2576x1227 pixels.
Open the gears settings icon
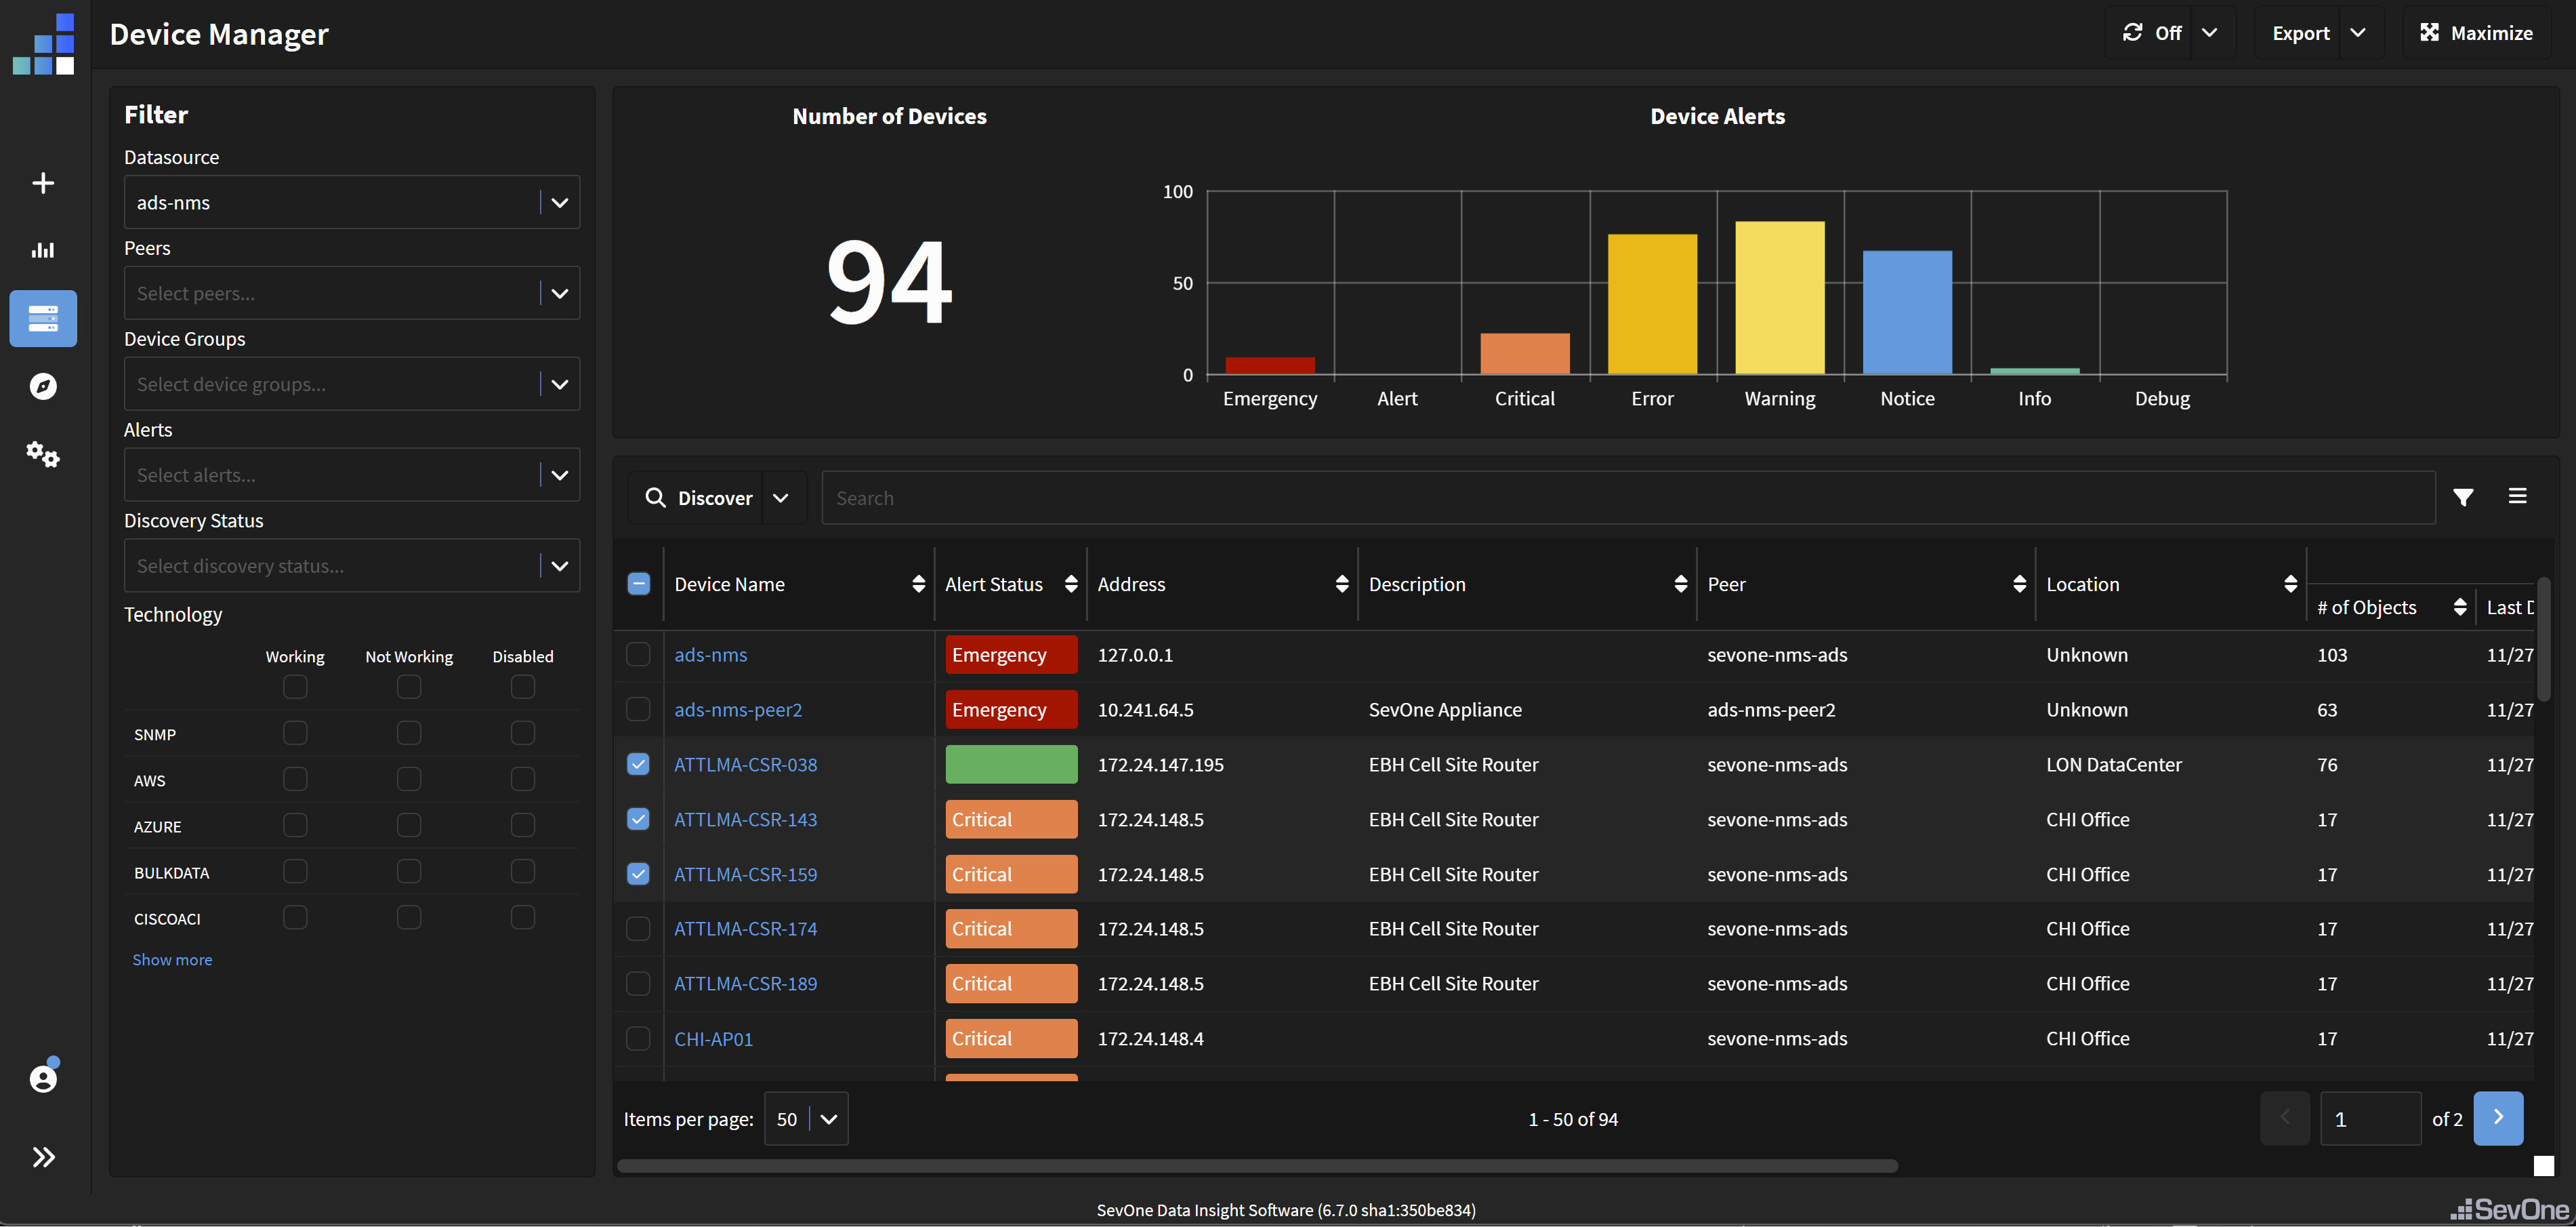[43, 454]
